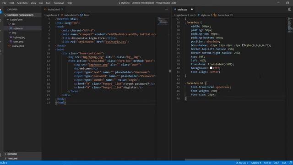Click the Register anchor line
The height and width of the screenshot is (165, 293).
click(x=108, y=88)
